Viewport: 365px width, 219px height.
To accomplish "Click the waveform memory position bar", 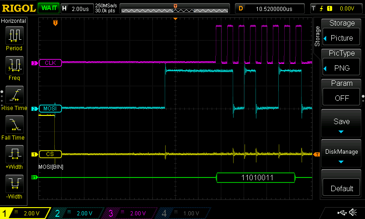I will [175, 9].
